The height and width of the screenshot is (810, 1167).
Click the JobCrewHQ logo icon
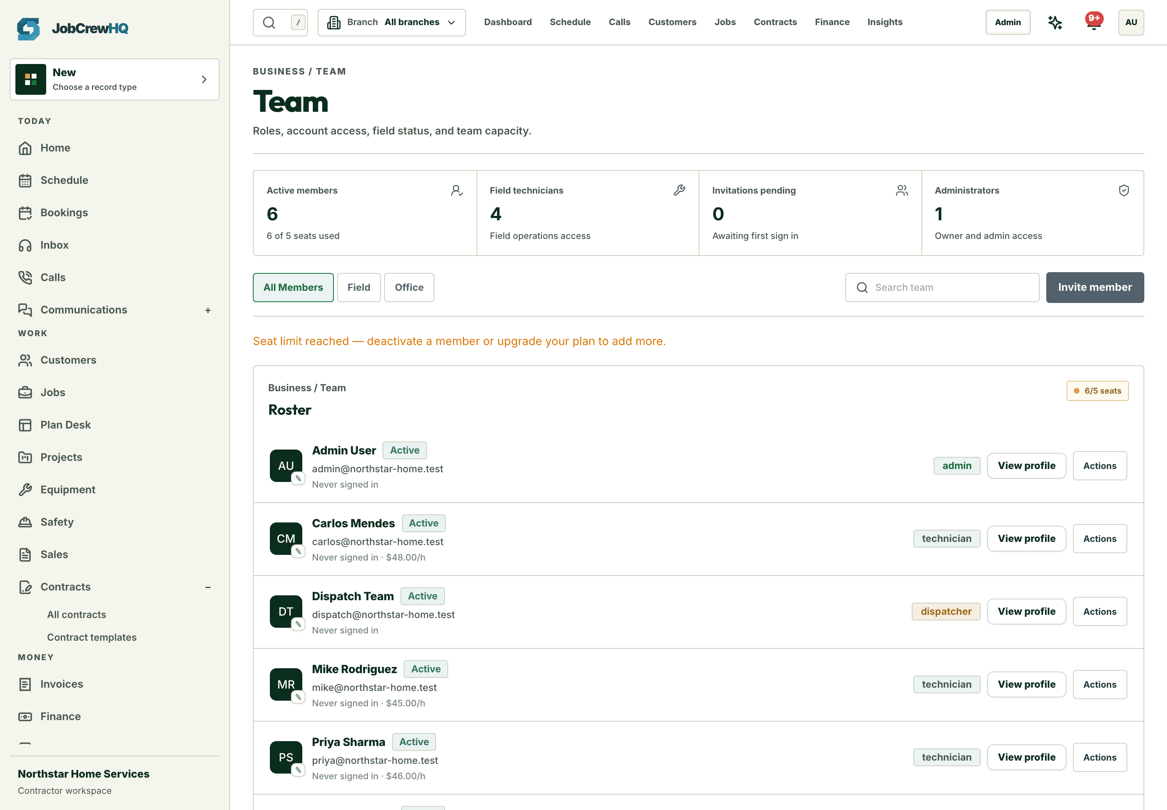tap(28, 28)
